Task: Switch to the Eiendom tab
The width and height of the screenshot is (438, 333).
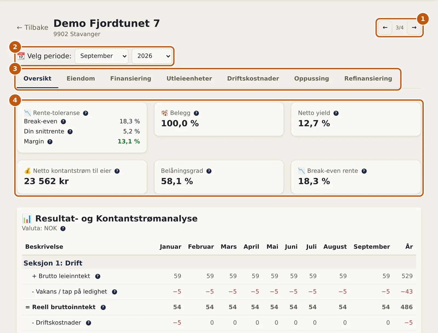Action: tap(81, 79)
